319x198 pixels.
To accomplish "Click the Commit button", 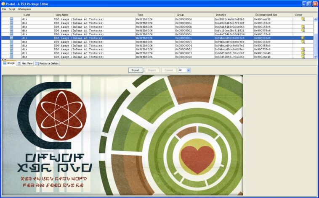I will 168,70.
